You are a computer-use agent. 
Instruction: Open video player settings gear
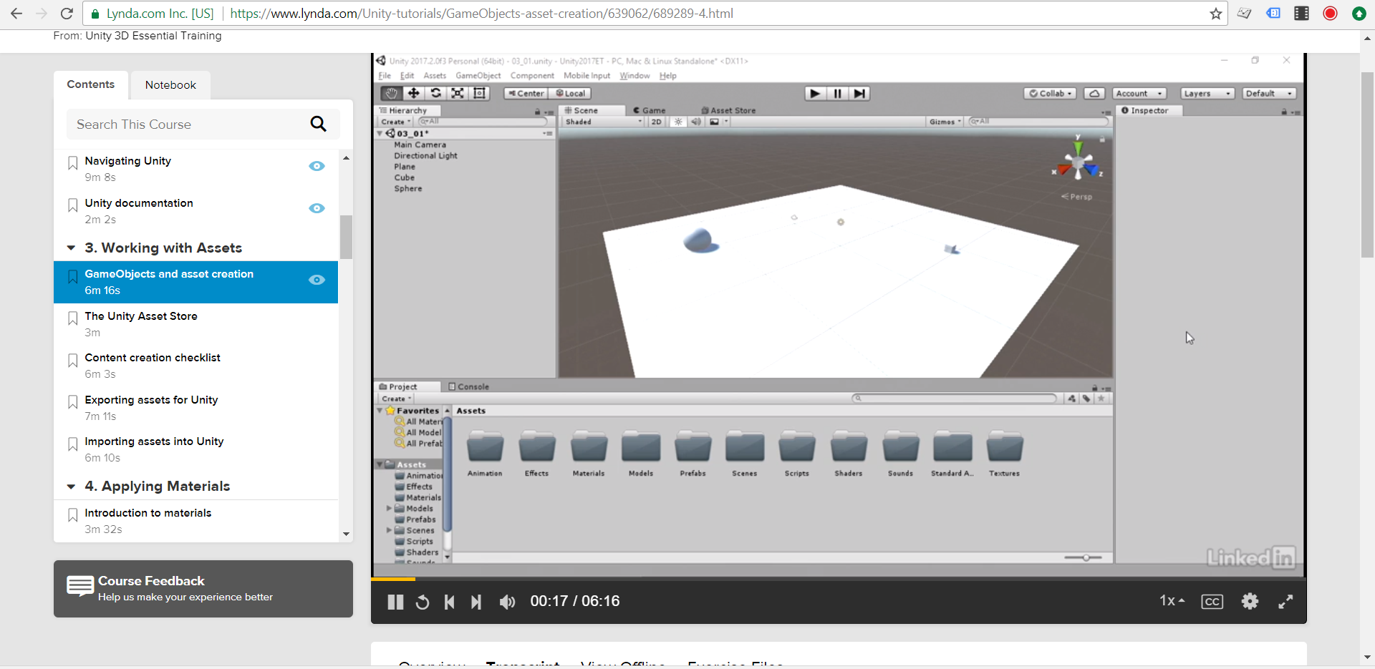[1250, 601]
